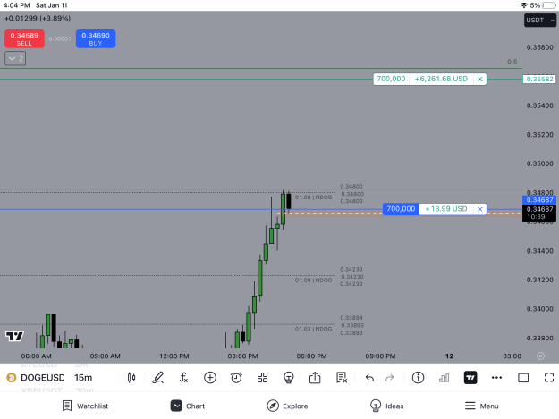The height and width of the screenshot is (419, 559).
Task: Tap the 4:04 PM clock in status bar
Action: tap(16, 5)
